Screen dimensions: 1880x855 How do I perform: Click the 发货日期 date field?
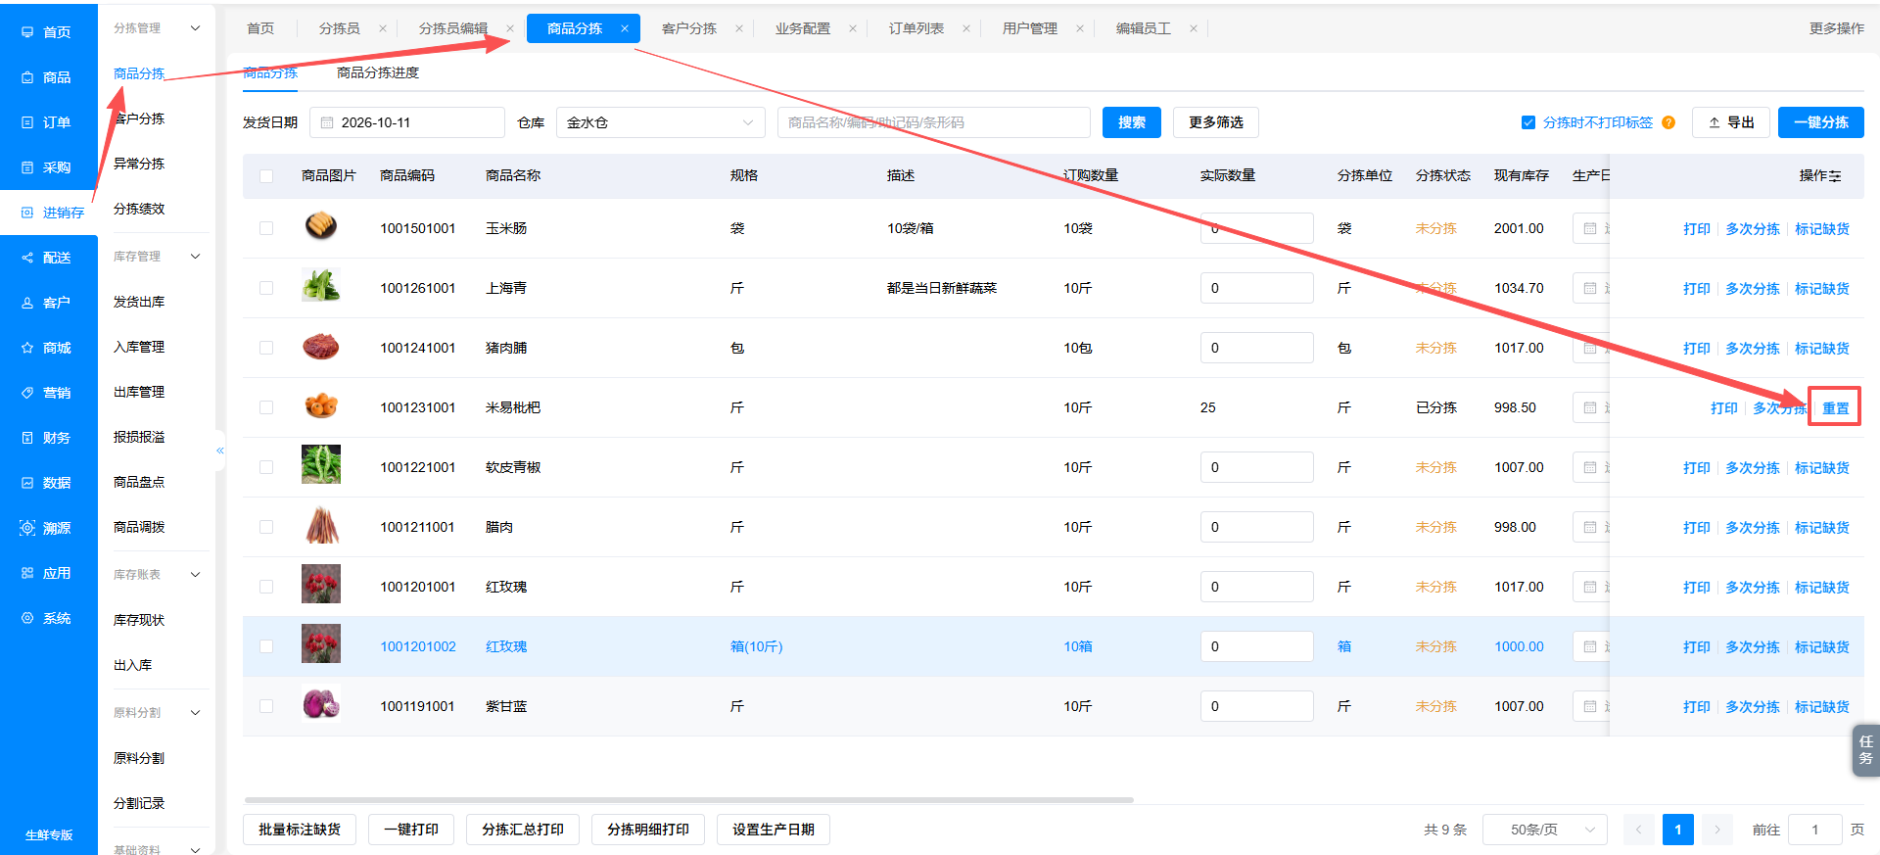tap(407, 122)
